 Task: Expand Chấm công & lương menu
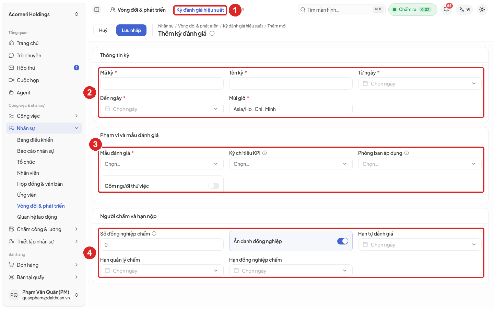pos(44,229)
